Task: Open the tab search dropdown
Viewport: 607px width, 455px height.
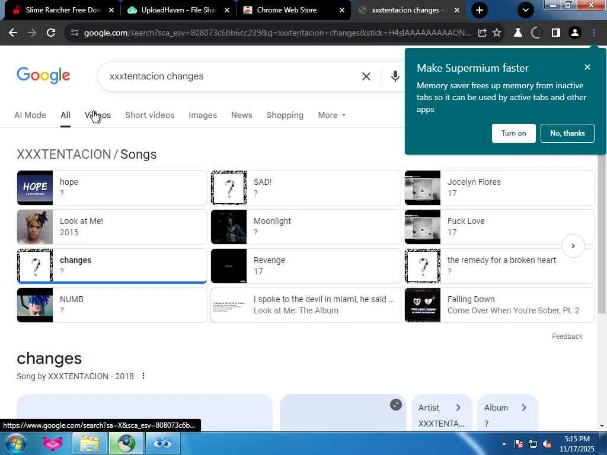Action: pos(526,10)
